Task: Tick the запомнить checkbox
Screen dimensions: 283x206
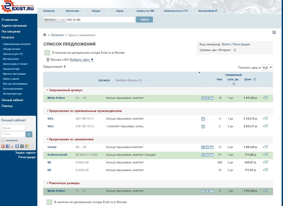Action: pyautogui.click(x=3, y=140)
